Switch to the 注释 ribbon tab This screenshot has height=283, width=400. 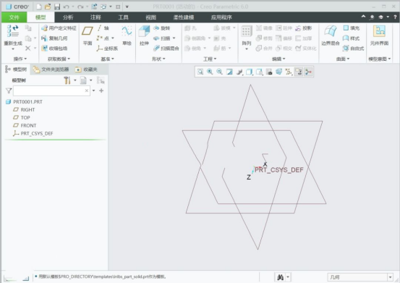tap(95, 17)
